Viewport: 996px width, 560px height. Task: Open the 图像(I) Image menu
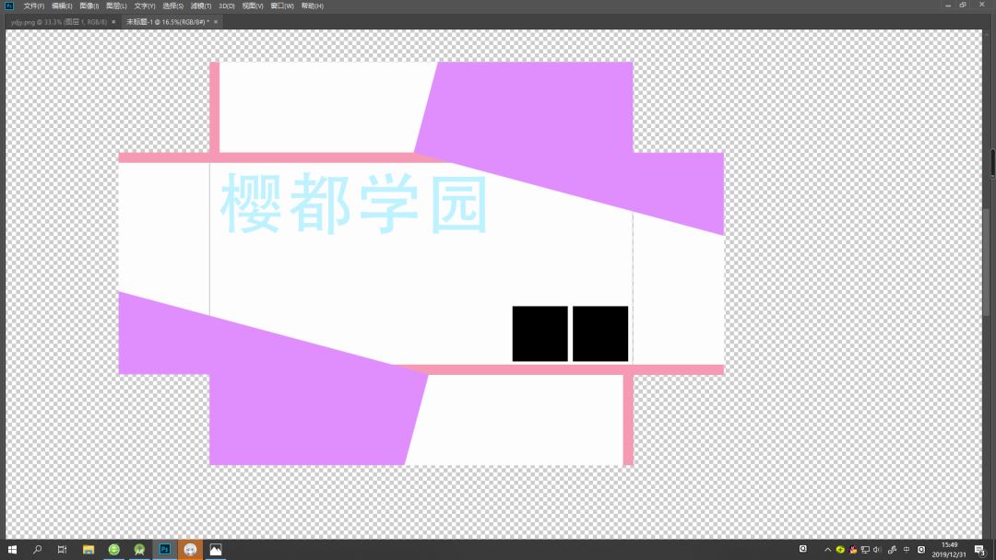[x=89, y=6]
